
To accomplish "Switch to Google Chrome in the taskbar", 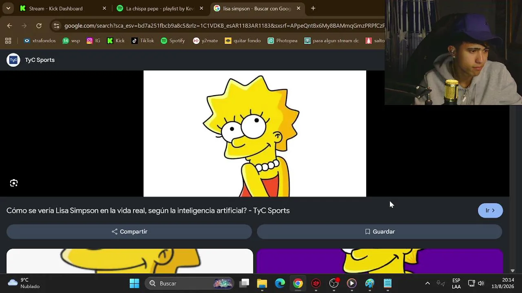I will [x=298, y=283].
